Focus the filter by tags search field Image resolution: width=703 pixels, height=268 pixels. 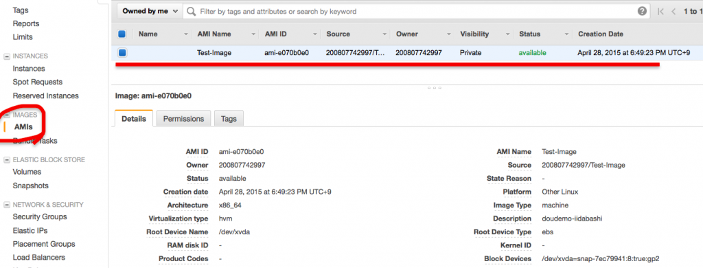(x=417, y=11)
